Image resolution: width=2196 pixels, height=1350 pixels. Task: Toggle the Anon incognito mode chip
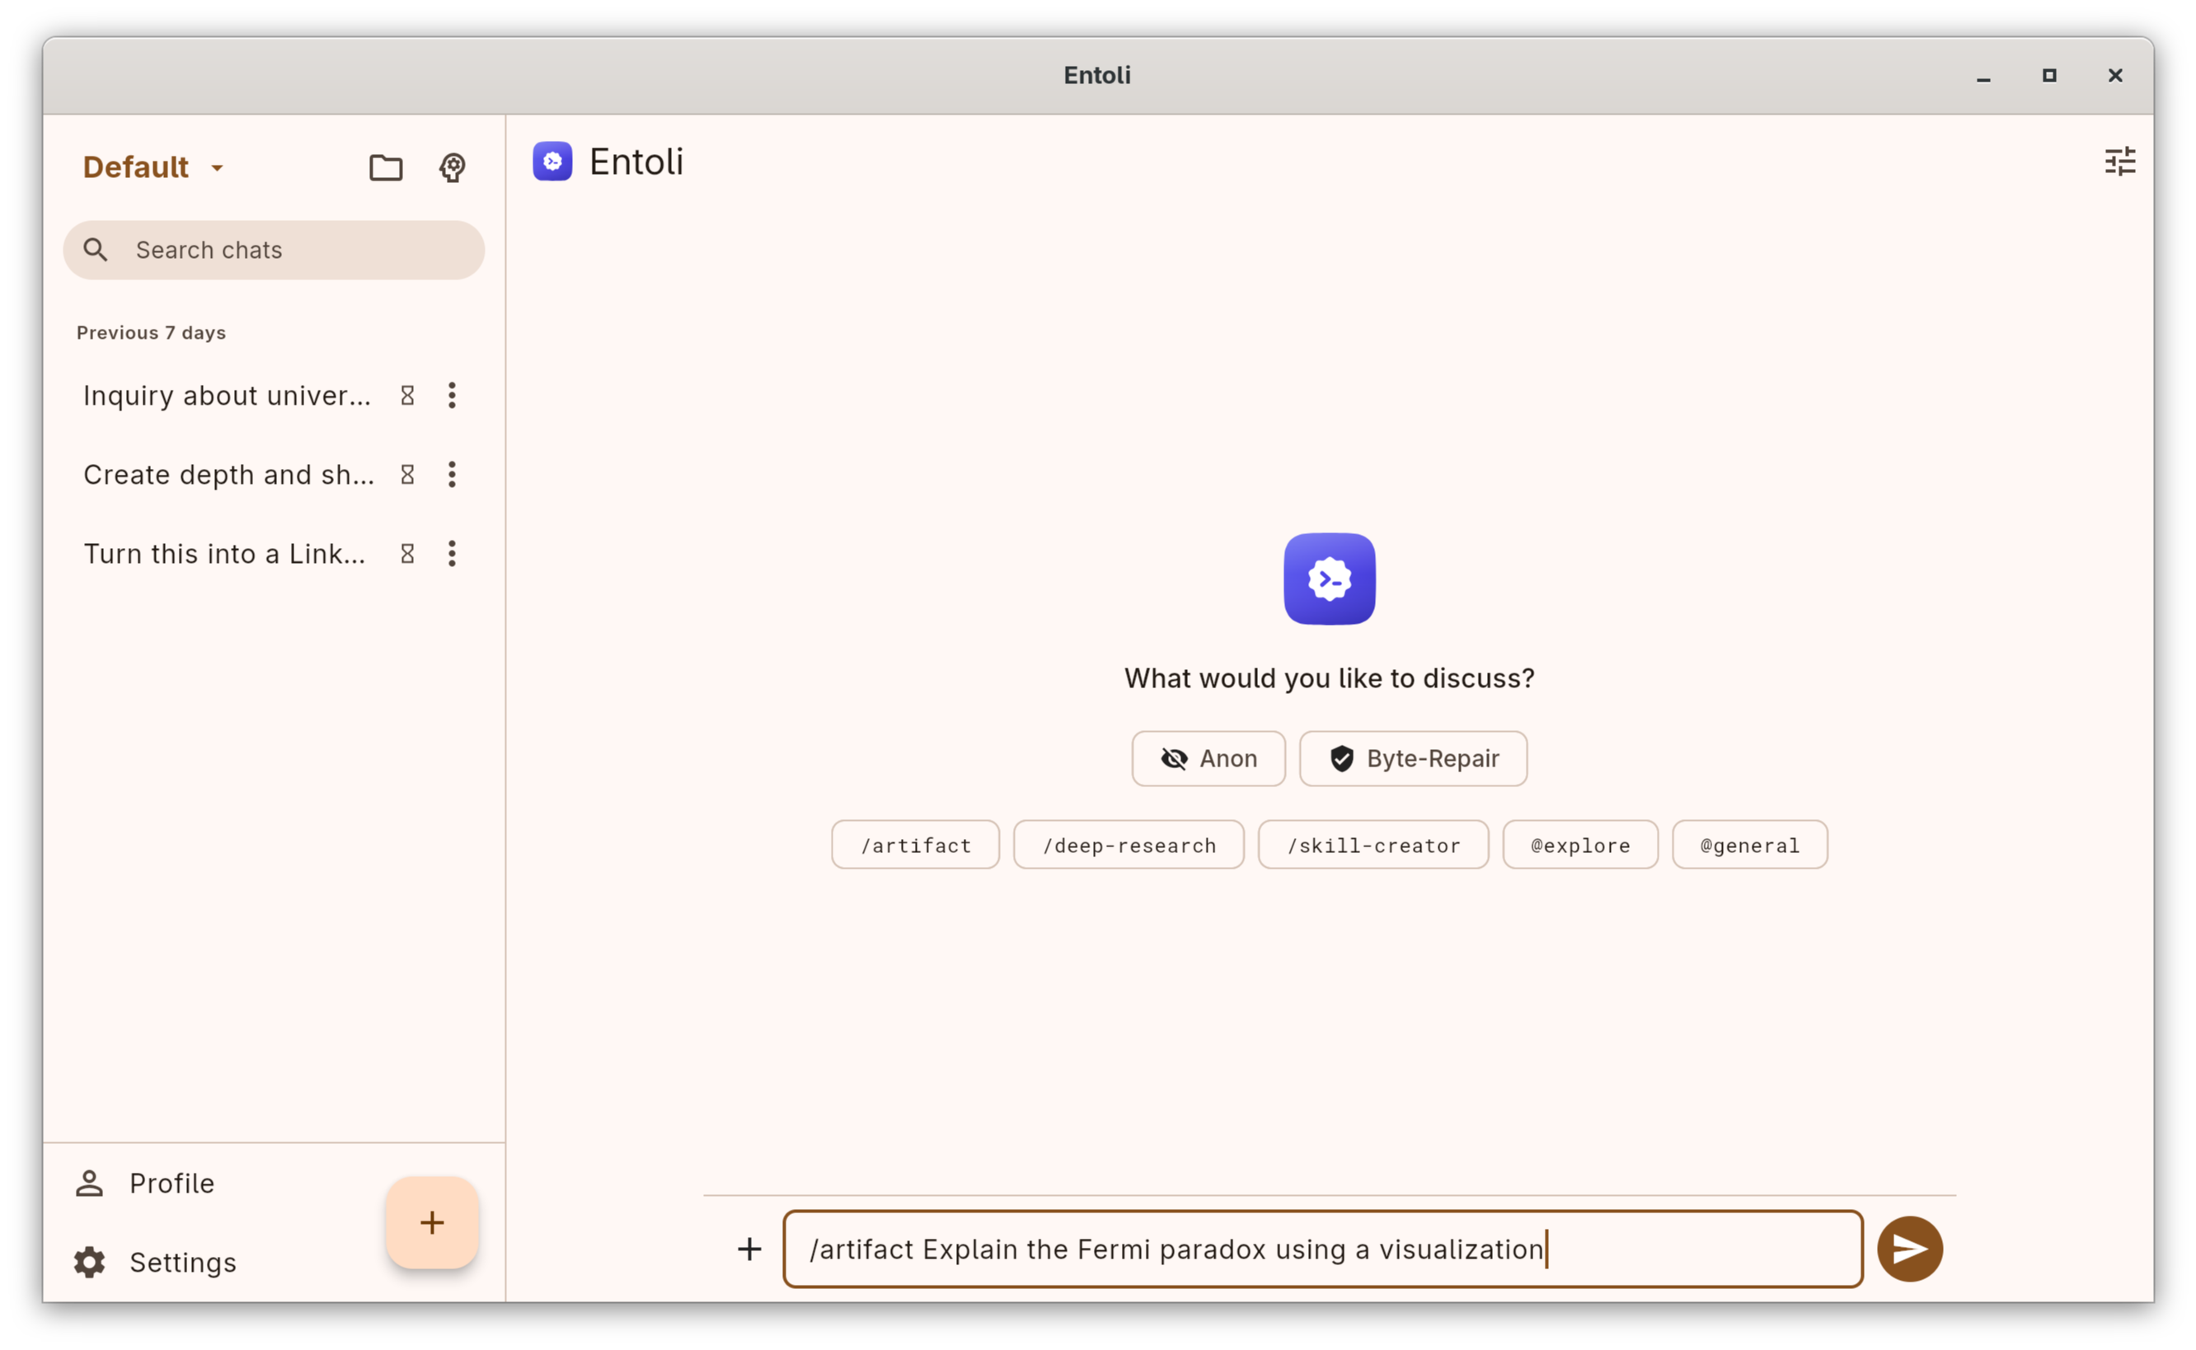pos(1208,759)
